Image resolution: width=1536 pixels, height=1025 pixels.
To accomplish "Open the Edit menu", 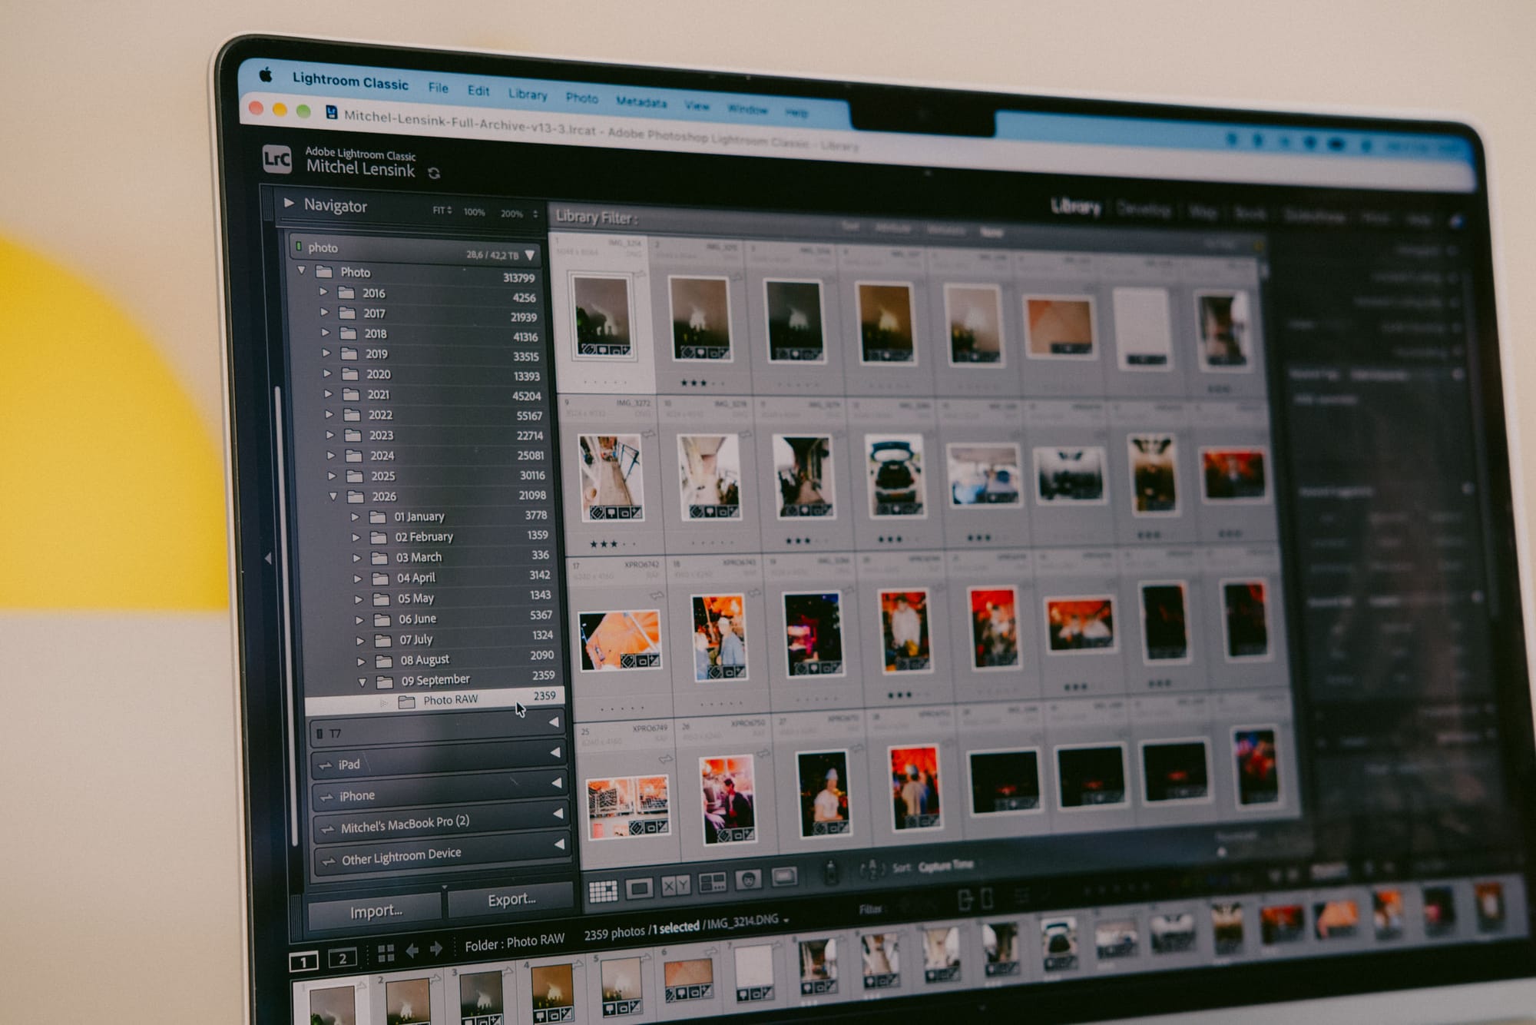I will [478, 91].
